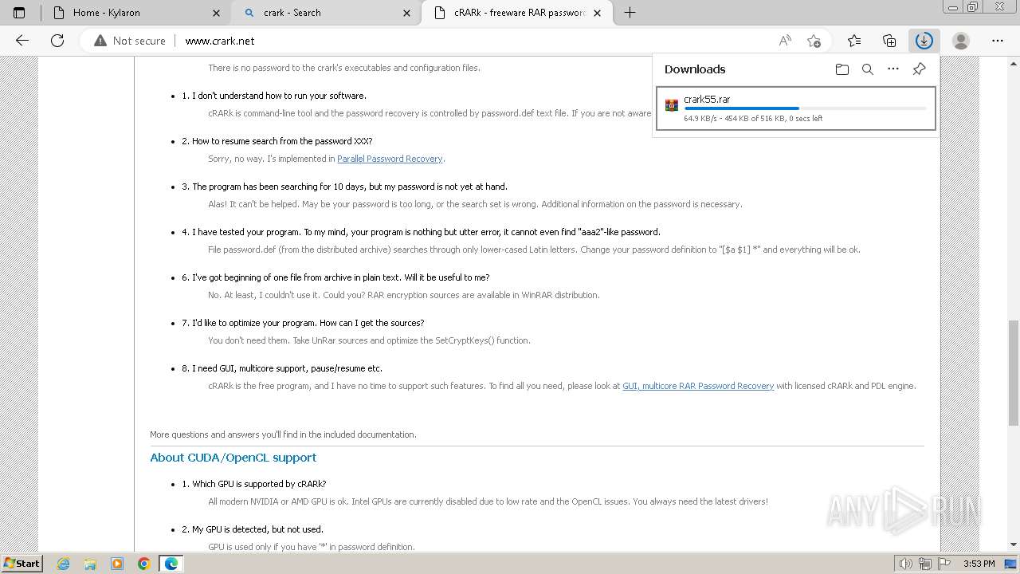Click the 3:53 PM system clock
The image size is (1020, 574).
click(979, 564)
